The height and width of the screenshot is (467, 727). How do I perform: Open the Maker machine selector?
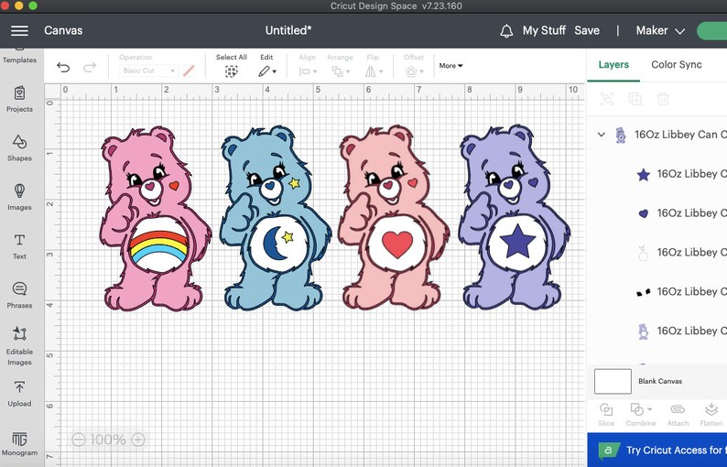click(x=660, y=30)
